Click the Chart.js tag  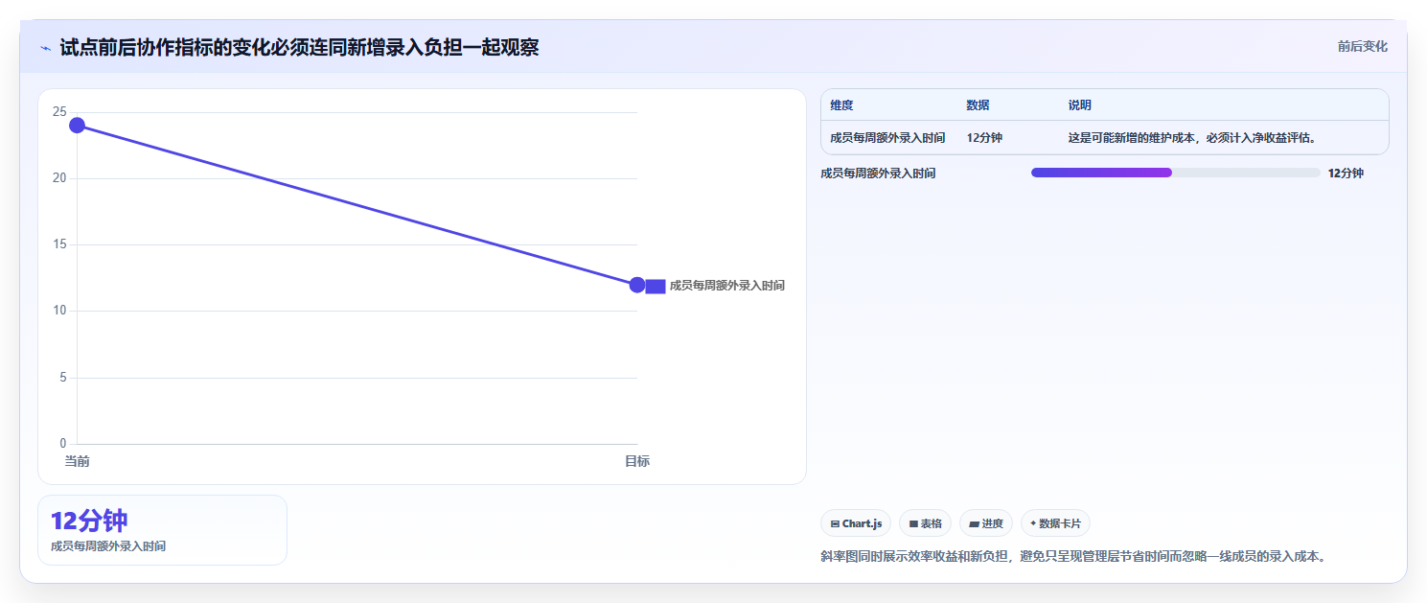point(856,523)
